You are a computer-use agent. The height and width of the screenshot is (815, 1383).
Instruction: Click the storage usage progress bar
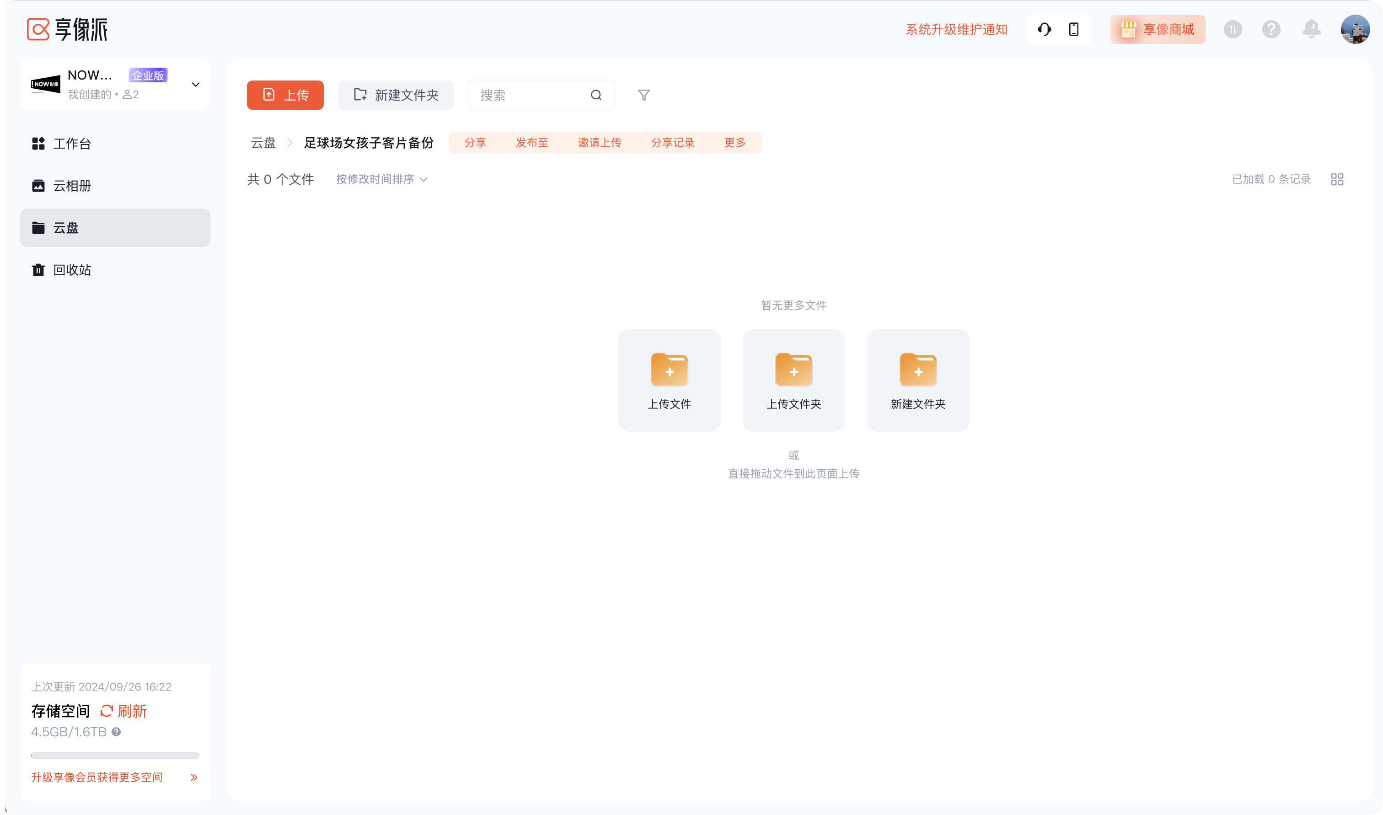[115, 755]
